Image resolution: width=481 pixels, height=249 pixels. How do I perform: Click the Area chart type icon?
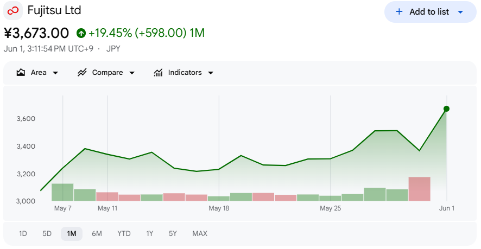(x=21, y=72)
